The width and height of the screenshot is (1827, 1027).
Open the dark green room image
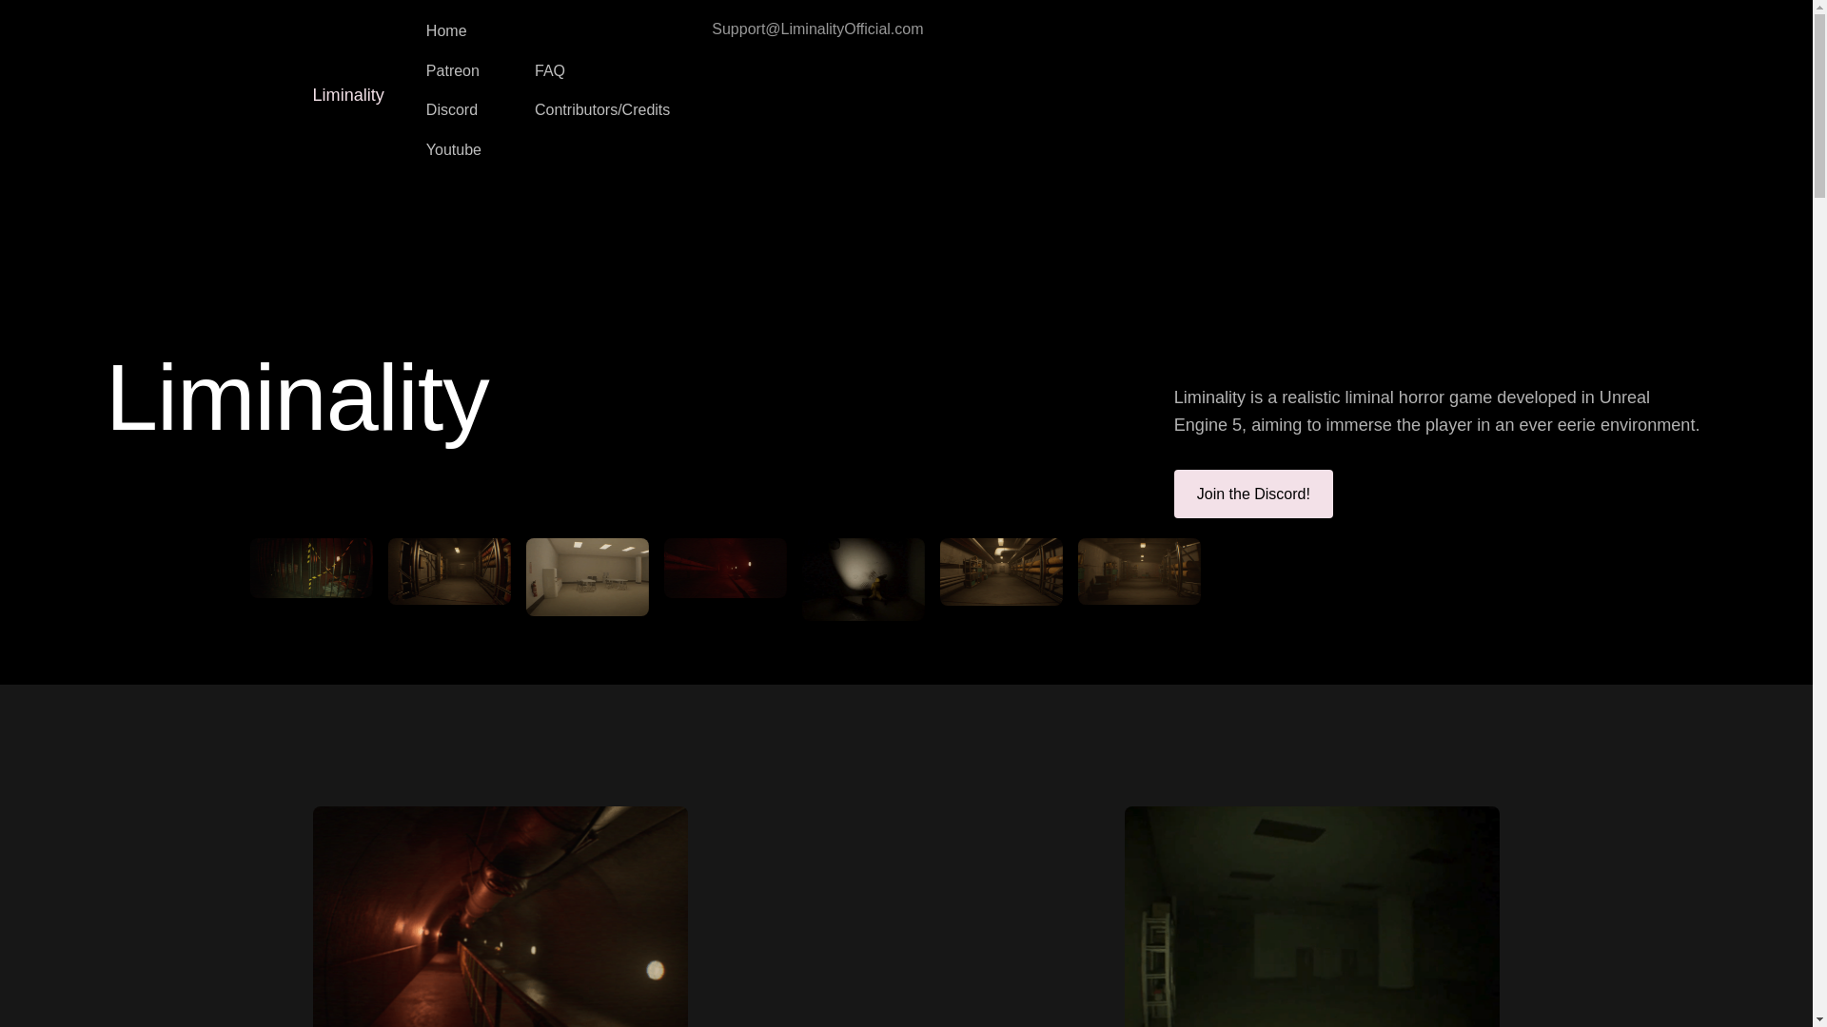(x=1312, y=917)
